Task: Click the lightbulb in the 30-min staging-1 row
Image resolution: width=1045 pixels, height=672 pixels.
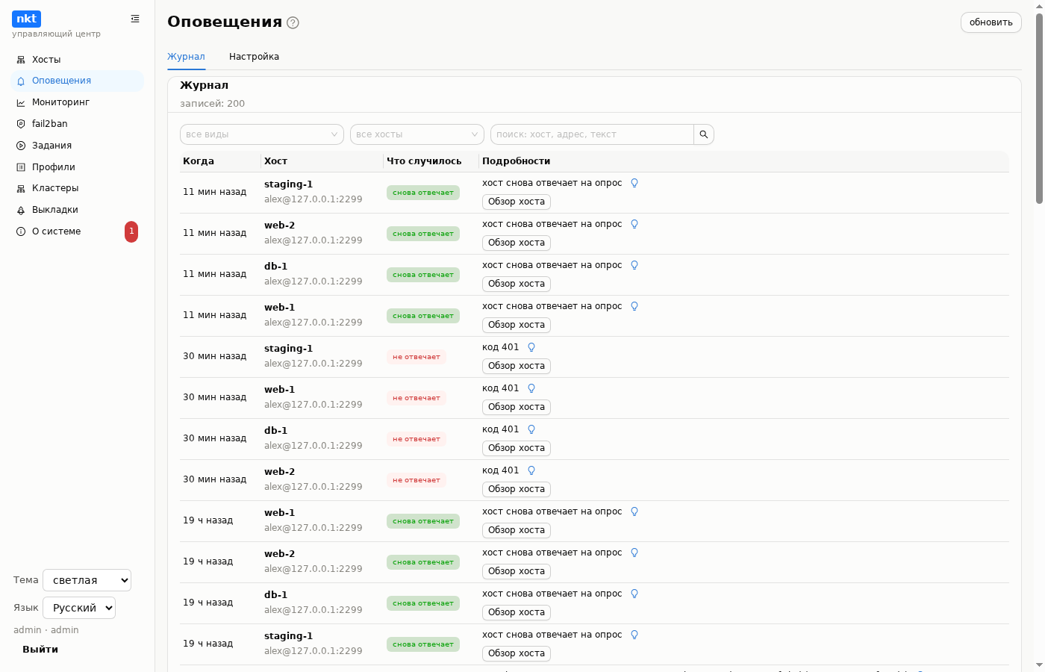Action: [531, 347]
